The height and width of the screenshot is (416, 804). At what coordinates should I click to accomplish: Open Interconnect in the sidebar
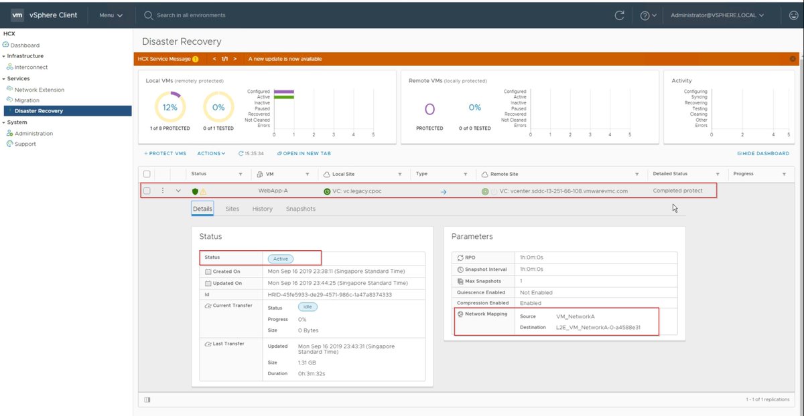coord(31,67)
